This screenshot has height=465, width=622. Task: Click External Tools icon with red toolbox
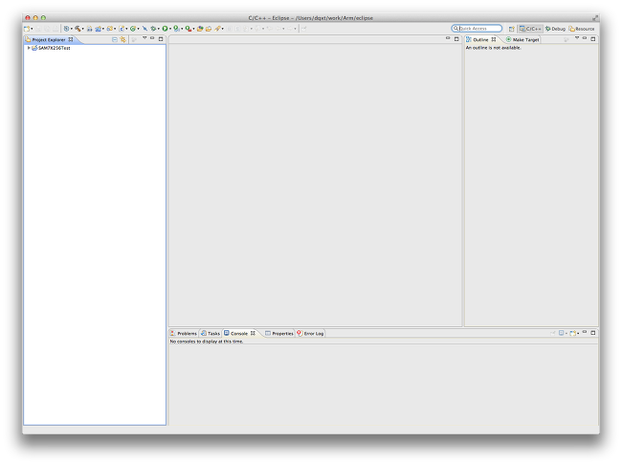[x=188, y=29]
